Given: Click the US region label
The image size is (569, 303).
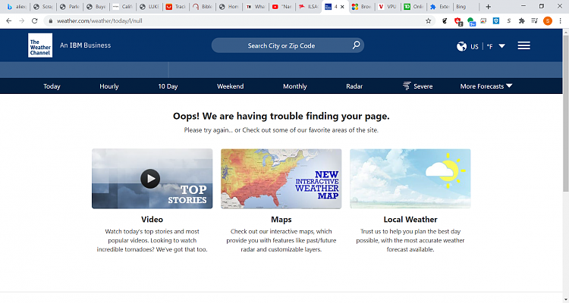Looking at the screenshot, I should [475, 46].
